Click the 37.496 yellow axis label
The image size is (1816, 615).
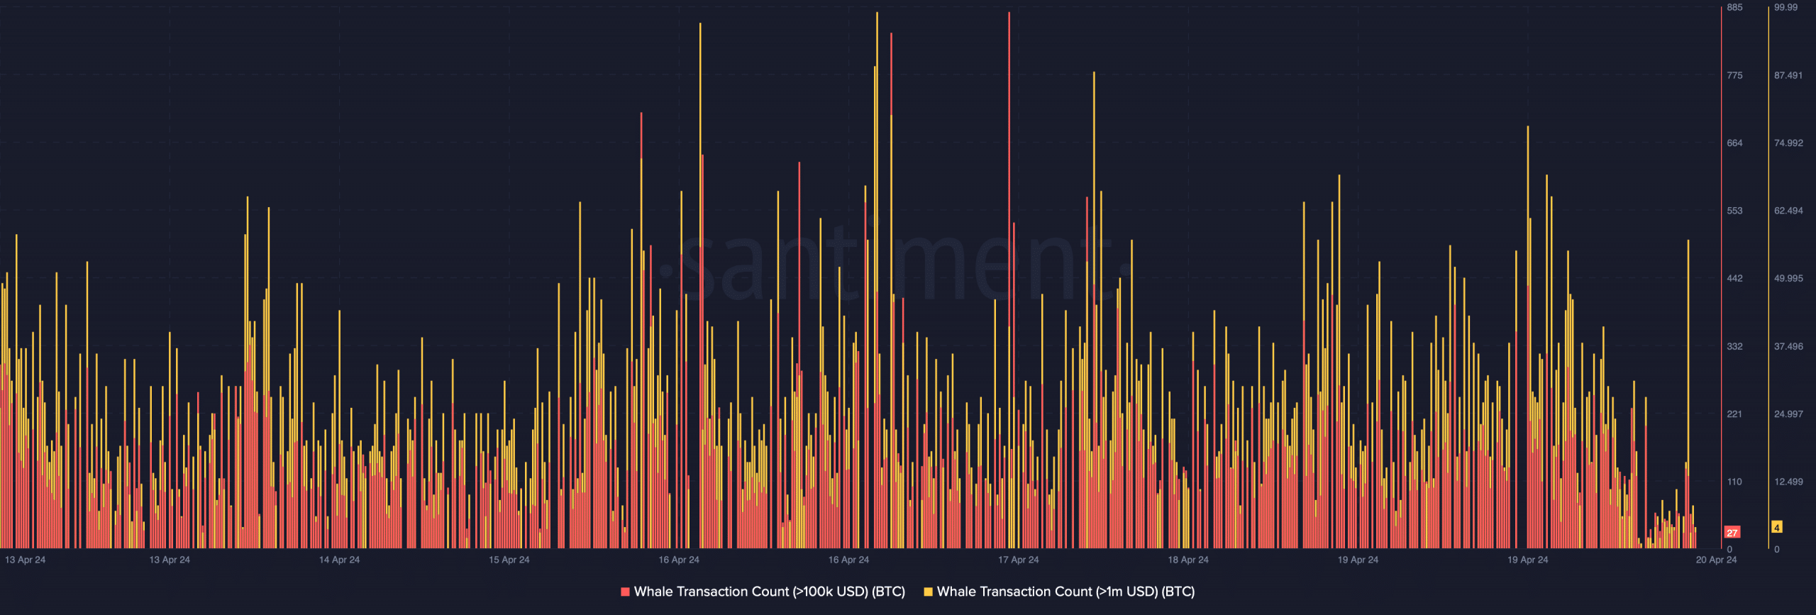click(x=1788, y=346)
